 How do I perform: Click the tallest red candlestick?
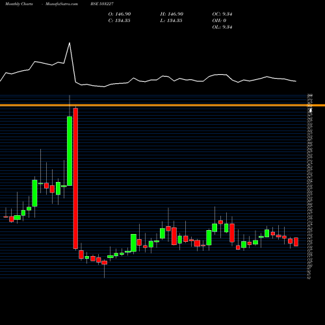[x=75, y=178]
